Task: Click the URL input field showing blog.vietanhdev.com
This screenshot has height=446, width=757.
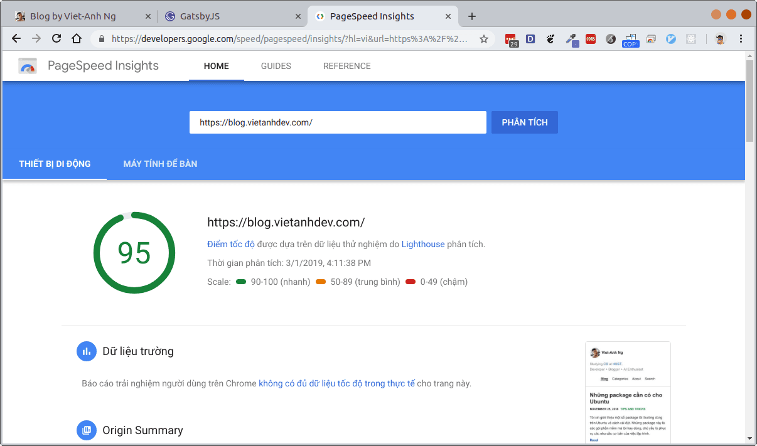Action: (x=338, y=122)
